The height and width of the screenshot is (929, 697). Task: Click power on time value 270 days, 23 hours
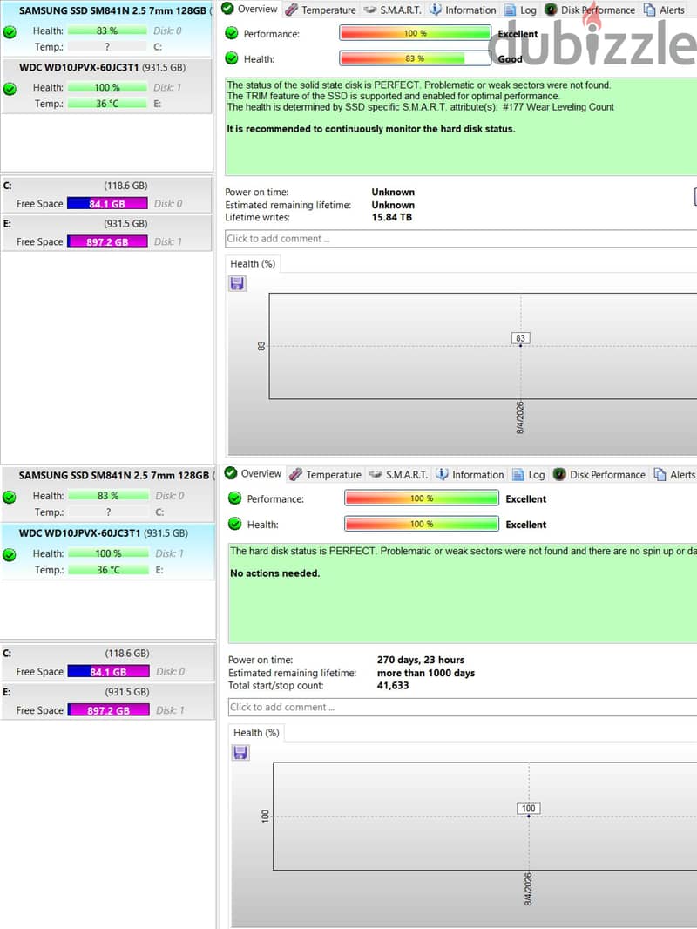(421, 660)
